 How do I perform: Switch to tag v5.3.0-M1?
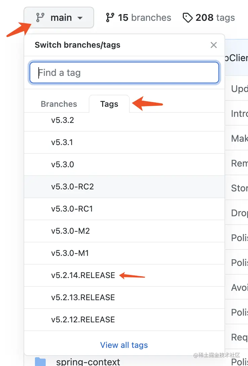tap(70, 253)
